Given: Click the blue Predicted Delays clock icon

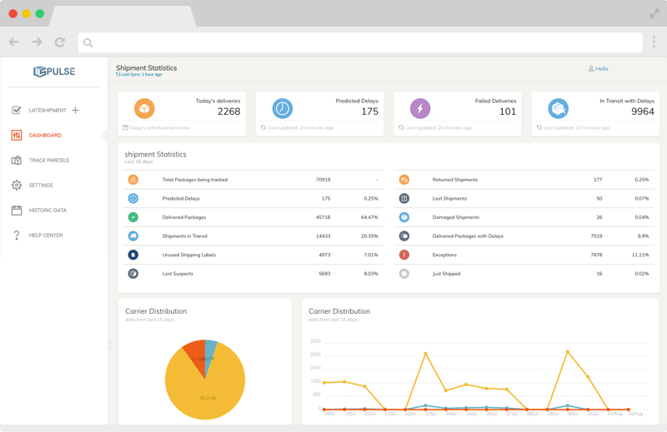Looking at the screenshot, I should [283, 108].
